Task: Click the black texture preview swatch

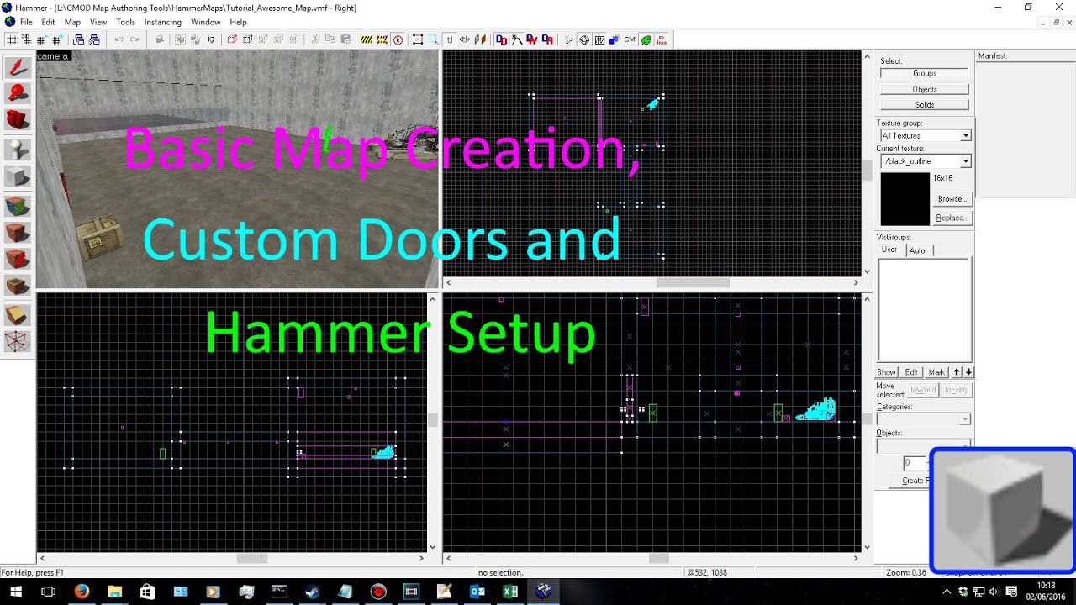Action: 905,199
